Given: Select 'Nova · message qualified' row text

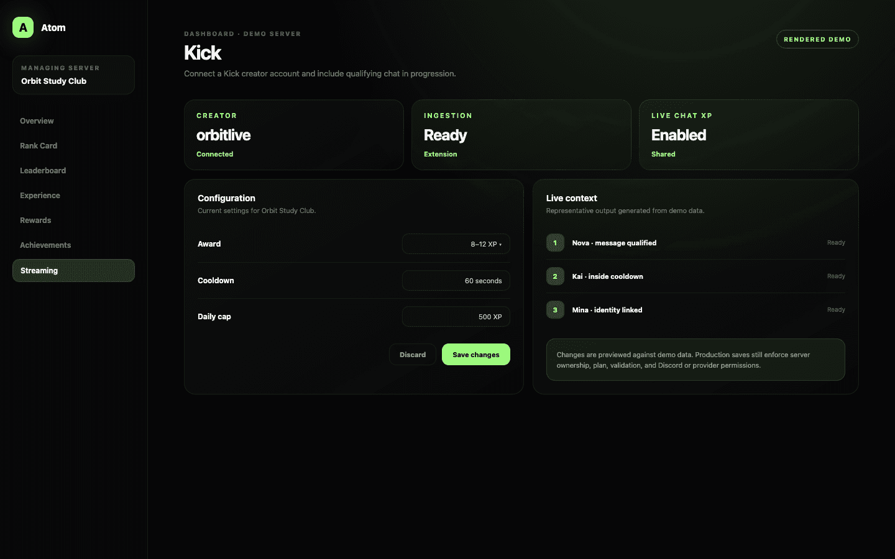Looking at the screenshot, I should tap(614, 243).
